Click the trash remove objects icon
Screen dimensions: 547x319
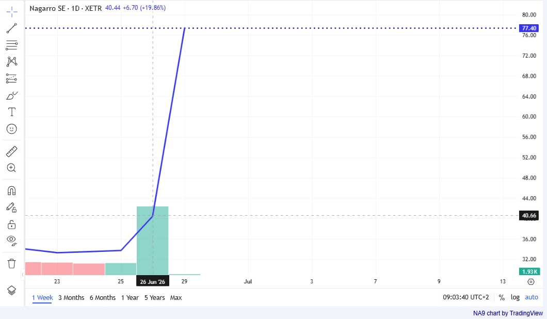[x=11, y=263]
